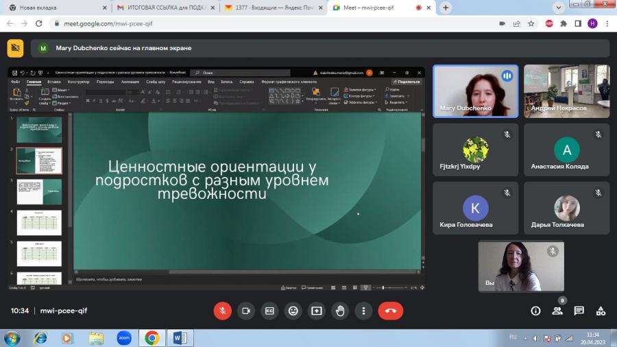The height and width of the screenshot is (347, 617).
Task: Raise hand in the meeting
Action: pos(340,311)
